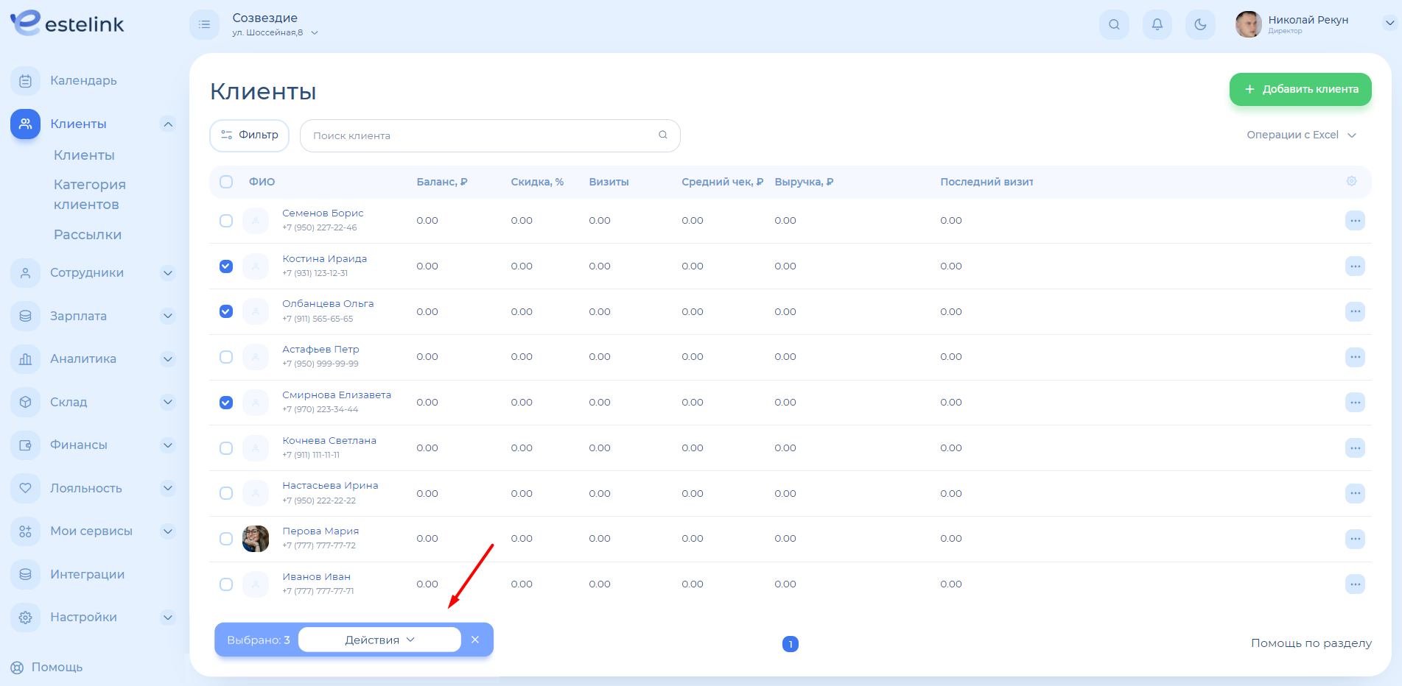Open Категория клиентов submenu item
Screen dimensions: 1402x686
90,194
